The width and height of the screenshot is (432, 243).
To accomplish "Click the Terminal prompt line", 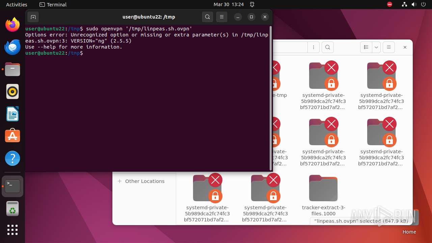I will (54, 53).
